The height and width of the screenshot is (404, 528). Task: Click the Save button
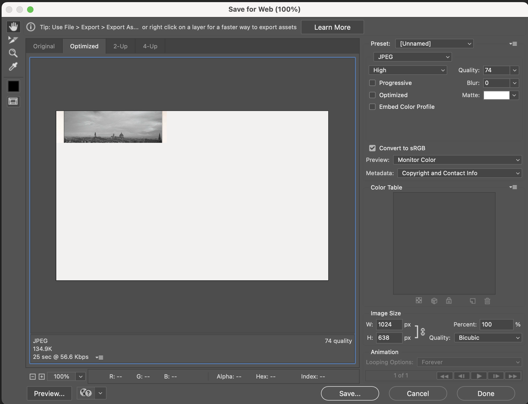pos(350,393)
